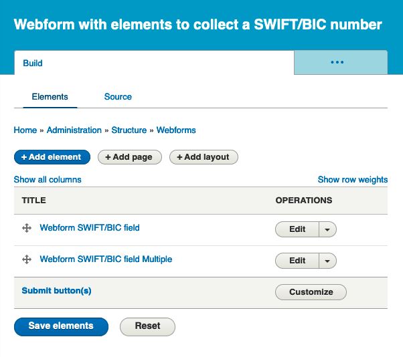Customize the Submit button(s)
Viewport: 403px width, 357px height.
311,292
